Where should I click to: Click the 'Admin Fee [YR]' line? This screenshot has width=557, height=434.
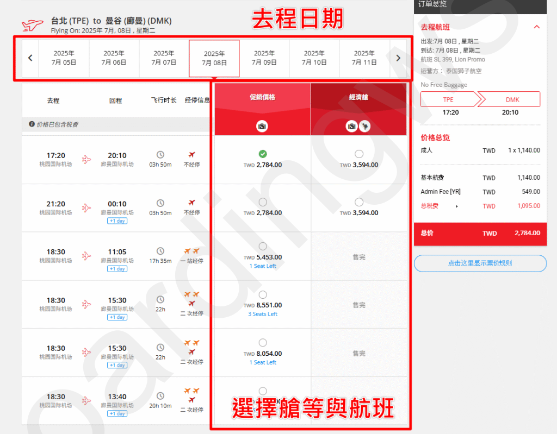click(x=480, y=192)
